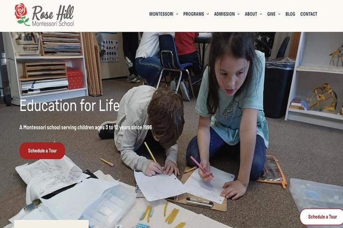Click the cream box at the bottom of the hero
Image resolution: width=343 pixels, height=228 pixels.
coord(51,224)
